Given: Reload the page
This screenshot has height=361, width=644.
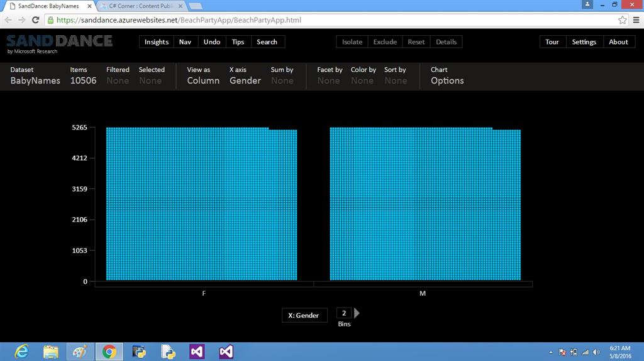Looking at the screenshot, I should tap(36, 19).
